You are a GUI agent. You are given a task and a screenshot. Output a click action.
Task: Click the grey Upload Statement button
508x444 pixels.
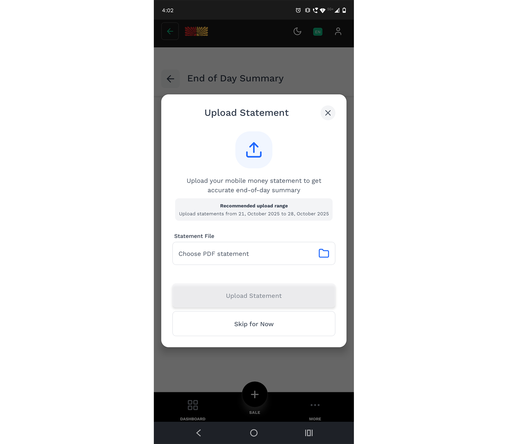click(254, 296)
